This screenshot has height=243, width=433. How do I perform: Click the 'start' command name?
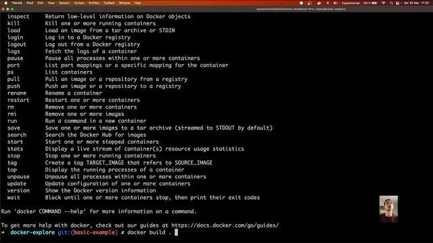(x=15, y=142)
